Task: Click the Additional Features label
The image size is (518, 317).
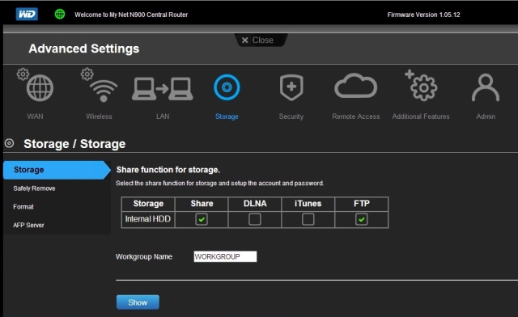Action: point(421,116)
